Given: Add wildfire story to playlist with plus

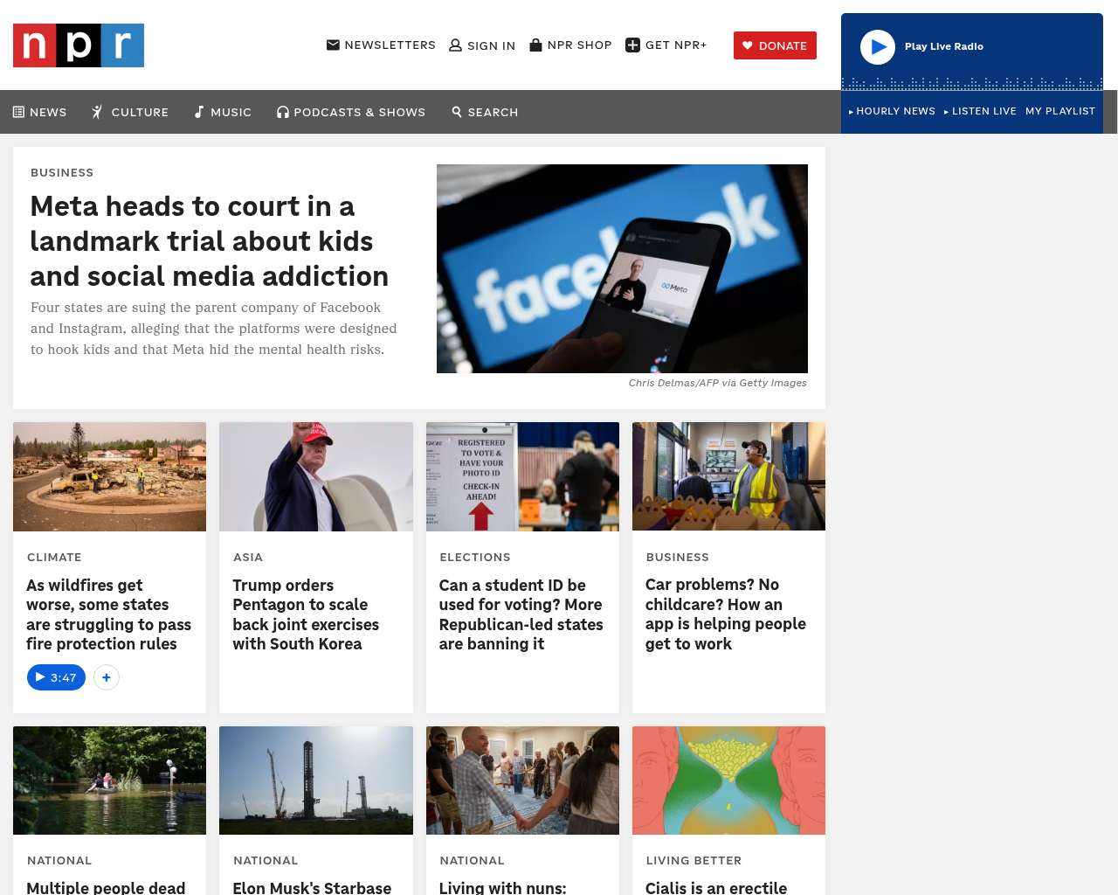Looking at the screenshot, I should pos(107,677).
